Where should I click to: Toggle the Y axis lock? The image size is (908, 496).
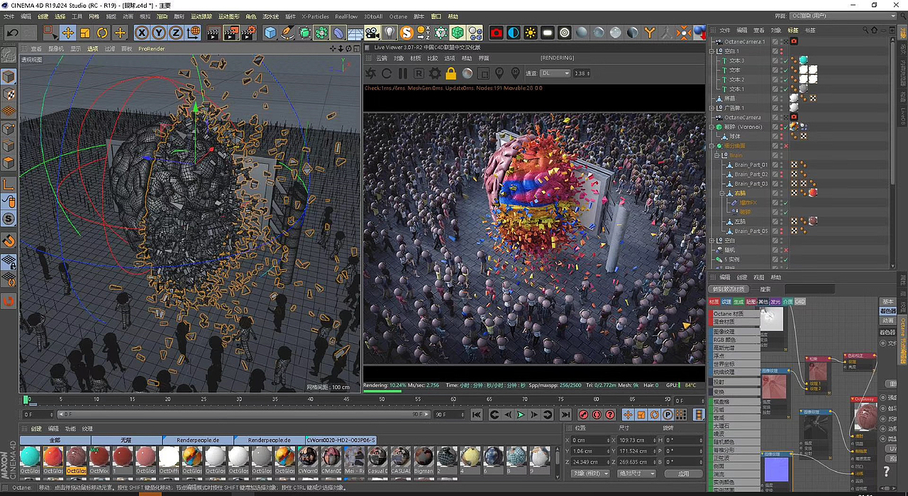click(159, 33)
